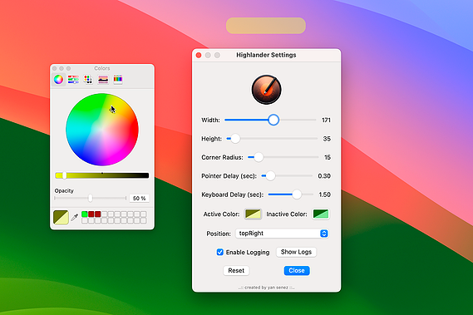Open the color palettes picker
The width and height of the screenshot is (473, 315).
[x=88, y=79]
